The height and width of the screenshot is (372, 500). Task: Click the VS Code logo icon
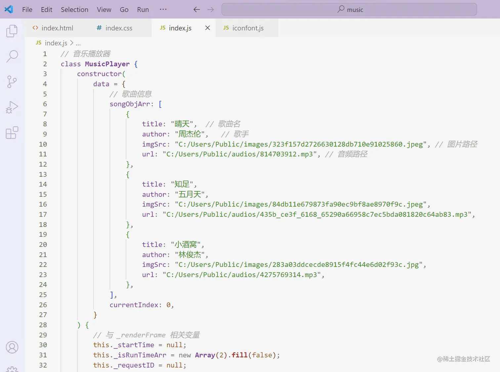(x=9, y=9)
